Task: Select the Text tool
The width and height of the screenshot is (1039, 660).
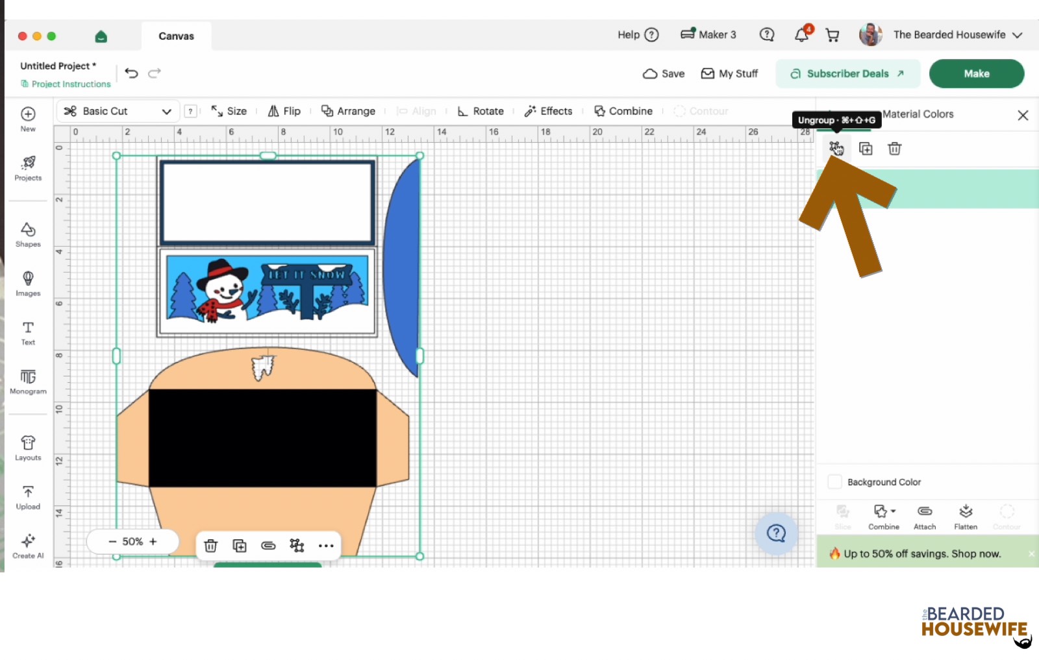Action: pyautogui.click(x=28, y=333)
